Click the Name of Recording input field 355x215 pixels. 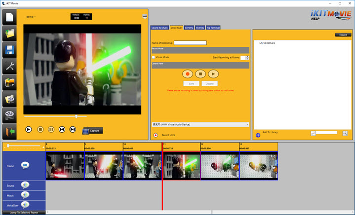tap(190, 43)
